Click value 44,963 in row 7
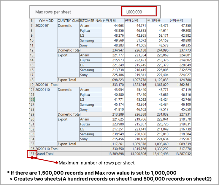 (113, 26)
